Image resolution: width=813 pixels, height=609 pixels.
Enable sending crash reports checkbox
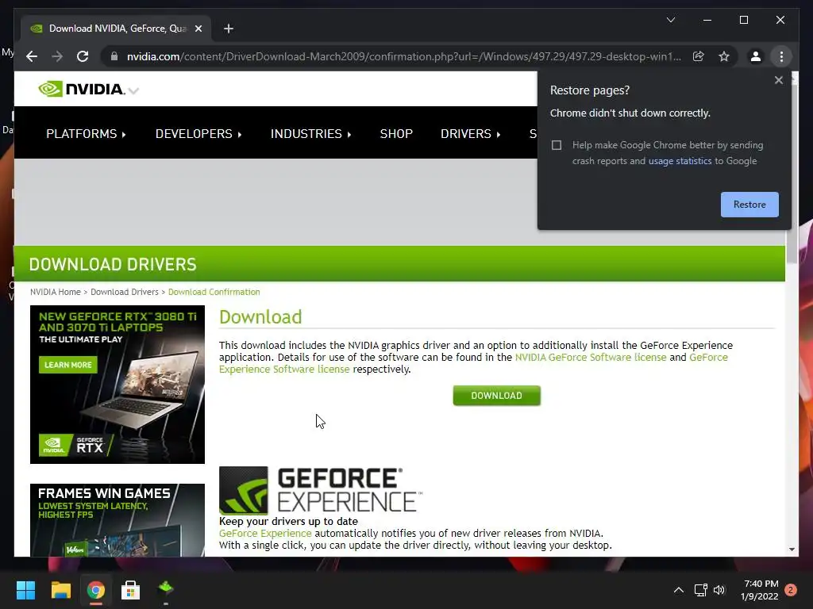click(557, 145)
